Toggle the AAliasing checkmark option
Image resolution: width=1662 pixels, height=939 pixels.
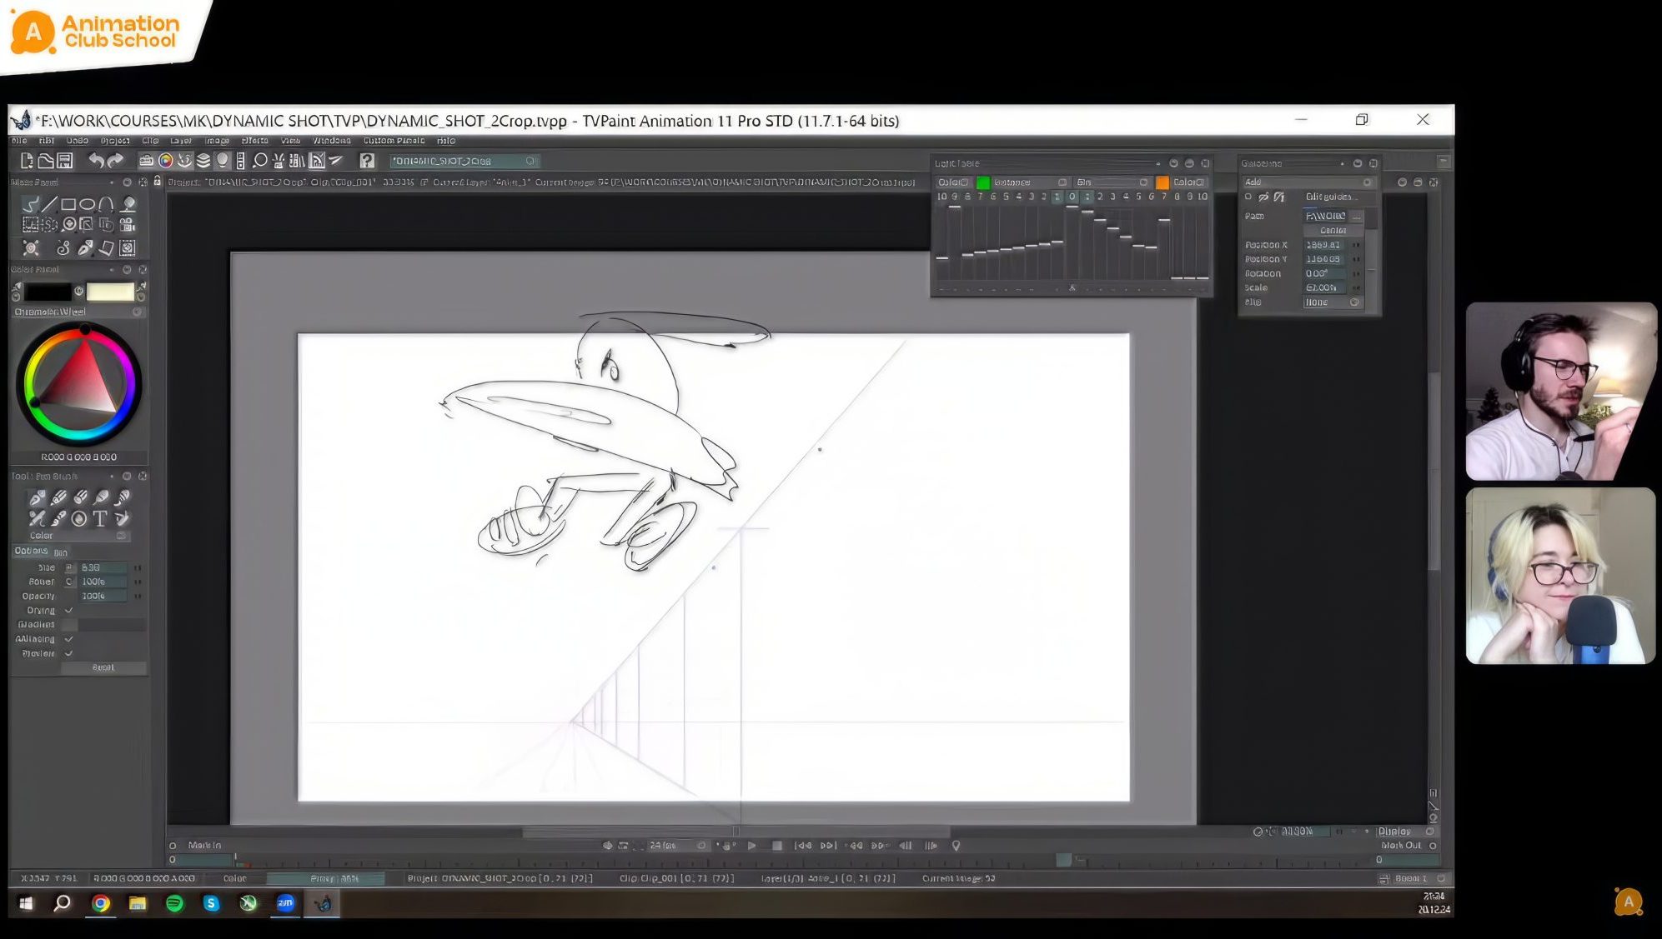pyautogui.click(x=69, y=639)
